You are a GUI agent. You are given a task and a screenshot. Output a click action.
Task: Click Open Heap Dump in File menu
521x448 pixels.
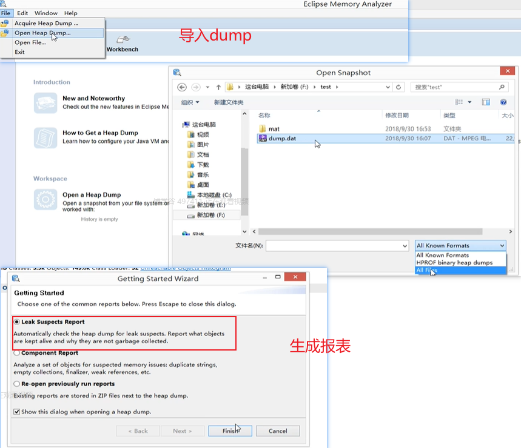[x=42, y=33]
